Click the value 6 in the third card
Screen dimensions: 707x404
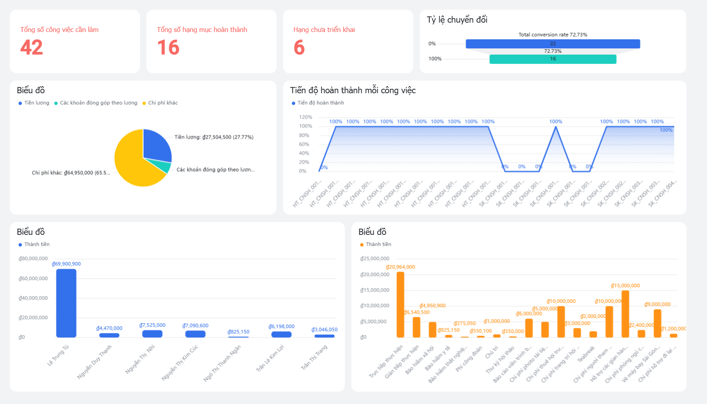pyautogui.click(x=299, y=48)
